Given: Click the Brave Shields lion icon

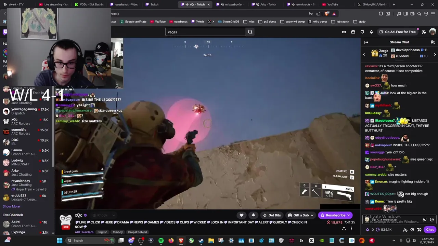Looking at the screenshot, I should pos(326,14).
